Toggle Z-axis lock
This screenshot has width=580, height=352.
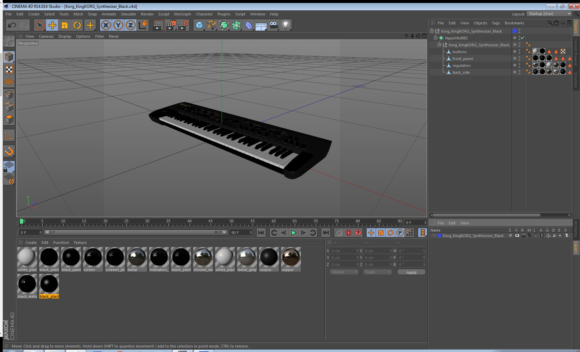tap(131, 25)
